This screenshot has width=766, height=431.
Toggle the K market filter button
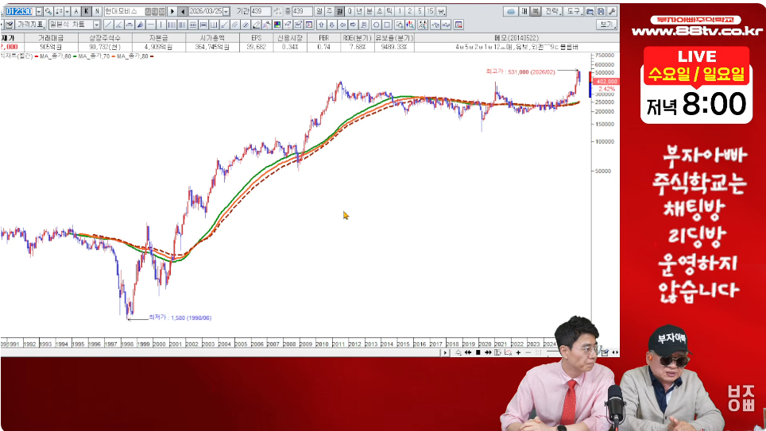point(87,12)
